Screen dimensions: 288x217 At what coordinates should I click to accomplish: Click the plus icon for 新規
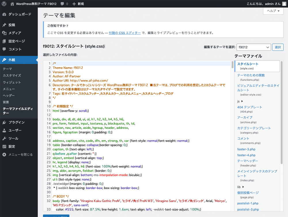pyautogui.click(x=74, y=4)
